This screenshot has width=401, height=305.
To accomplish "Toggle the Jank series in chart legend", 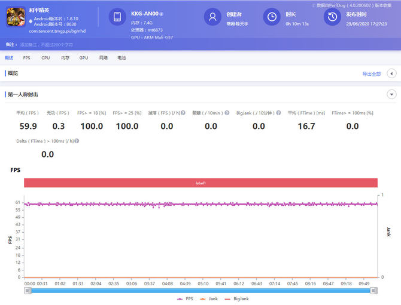I will [213, 299].
